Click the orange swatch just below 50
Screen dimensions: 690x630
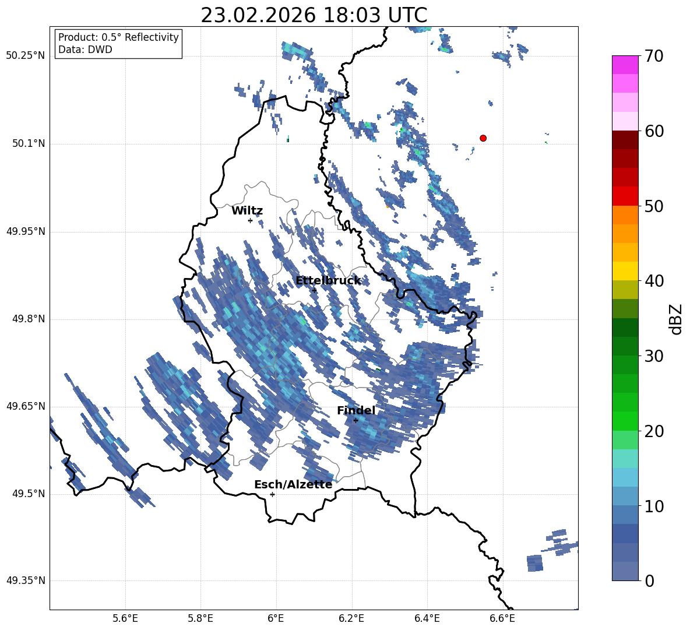pos(625,215)
